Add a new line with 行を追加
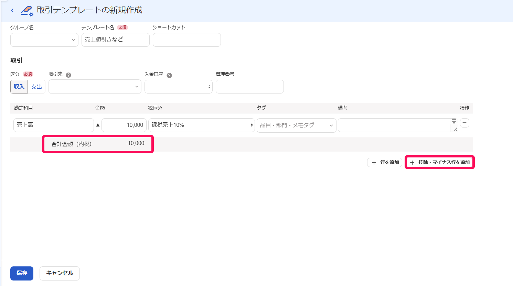The height and width of the screenshot is (286, 513). (385, 162)
